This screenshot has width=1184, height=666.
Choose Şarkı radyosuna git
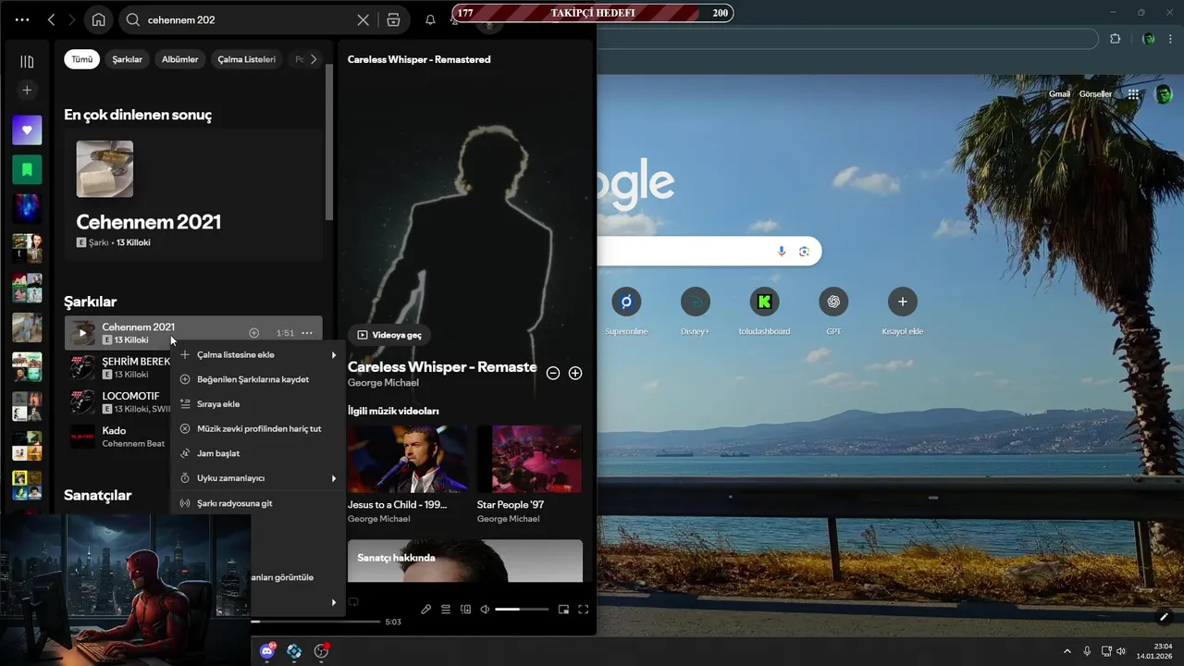coord(258,503)
